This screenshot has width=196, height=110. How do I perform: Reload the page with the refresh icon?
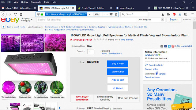pos(15,14)
